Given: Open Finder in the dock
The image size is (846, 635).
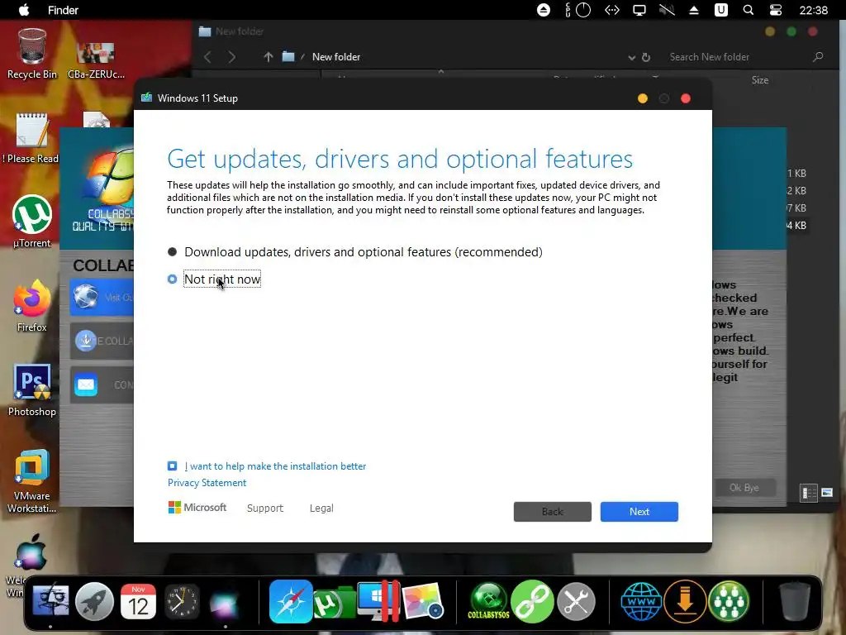Looking at the screenshot, I should pos(50,601).
